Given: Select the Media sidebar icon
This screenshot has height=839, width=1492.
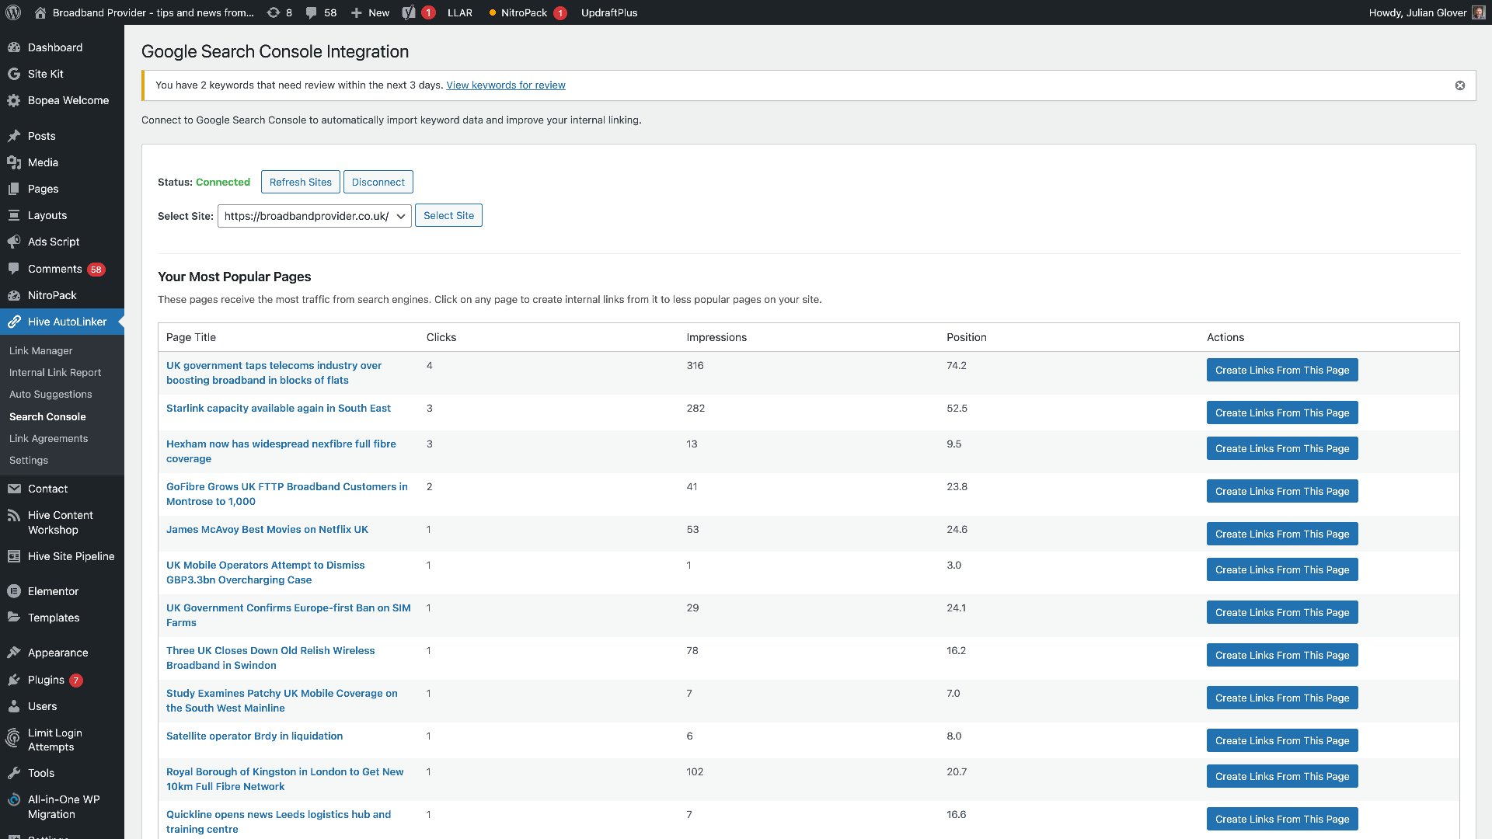Looking at the screenshot, I should pyautogui.click(x=14, y=162).
